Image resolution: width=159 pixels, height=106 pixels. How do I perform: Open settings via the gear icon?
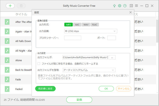click(120, 6)
